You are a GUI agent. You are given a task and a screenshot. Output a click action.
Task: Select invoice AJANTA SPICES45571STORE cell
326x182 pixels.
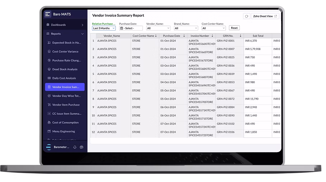(x=201, y=117)
